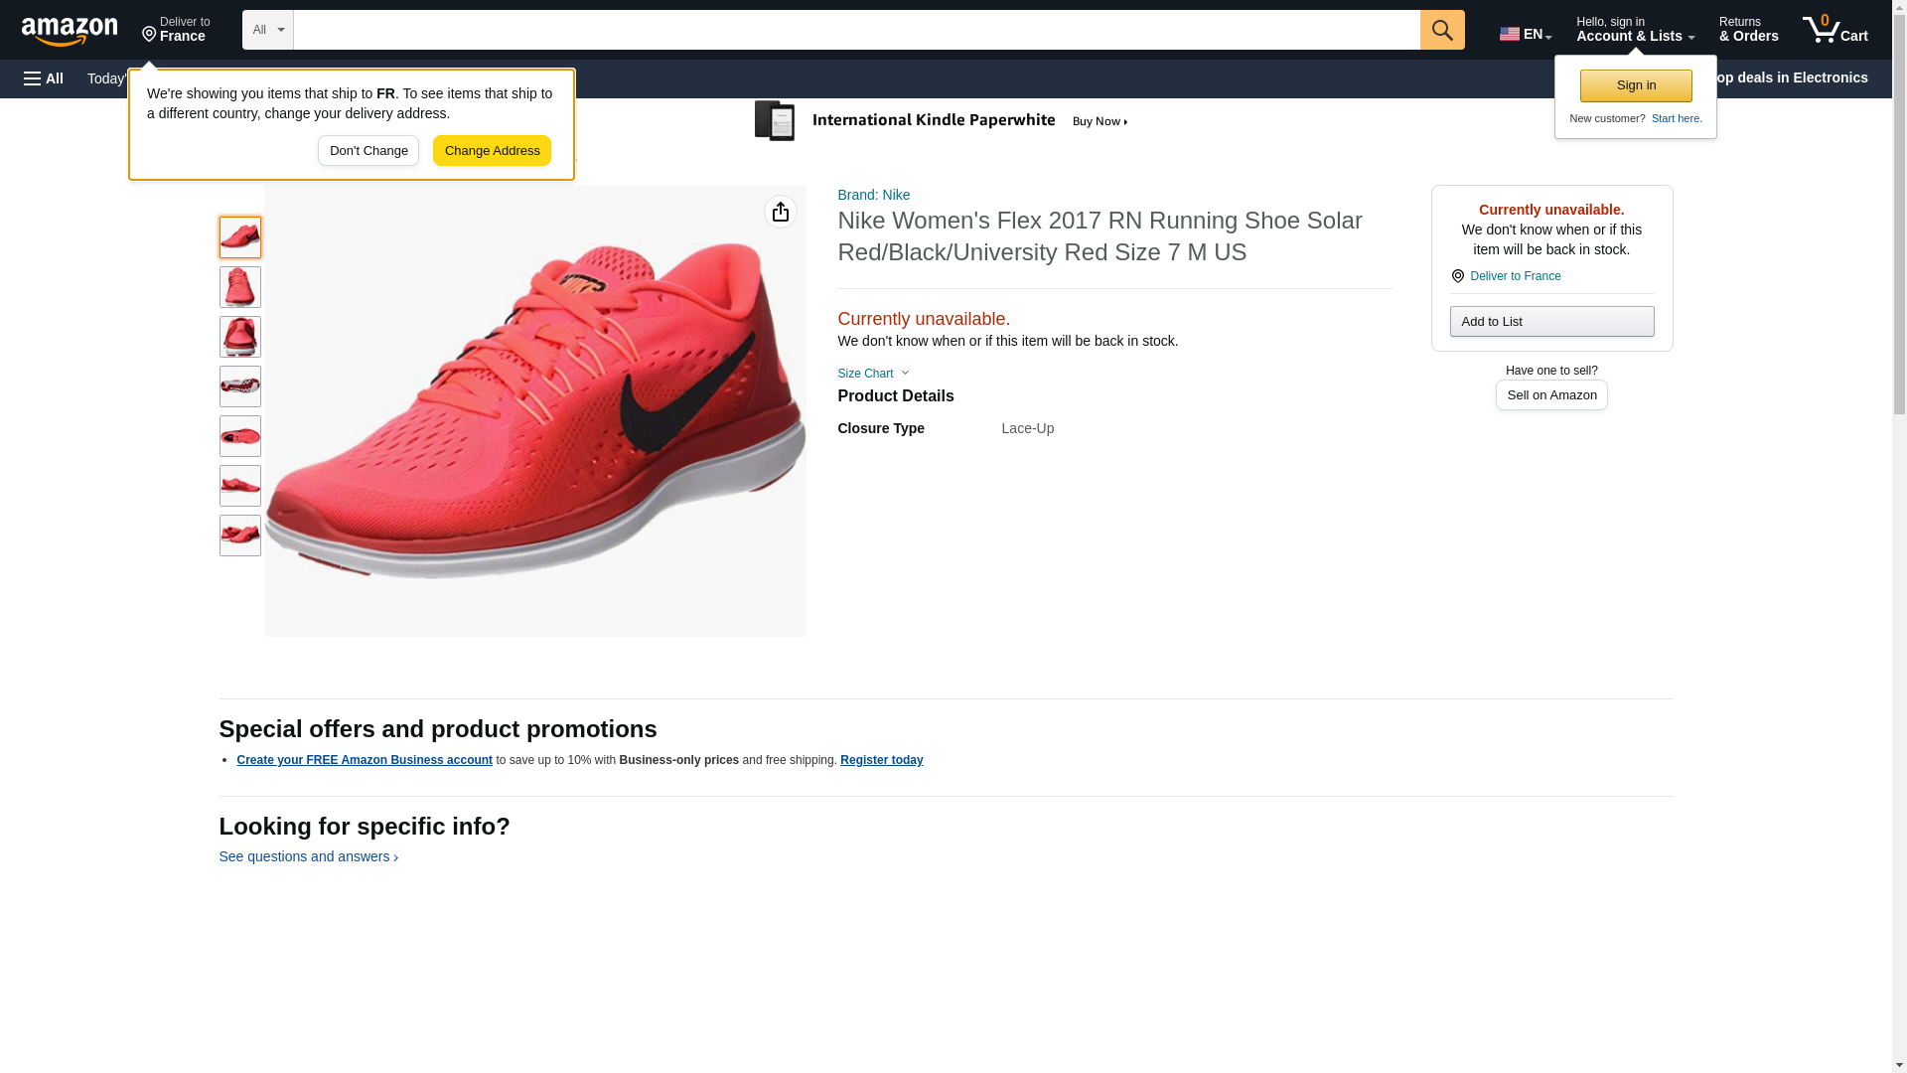Open Returns & Orders
Viewport: 1907px width, 1073px height.
1748,30
